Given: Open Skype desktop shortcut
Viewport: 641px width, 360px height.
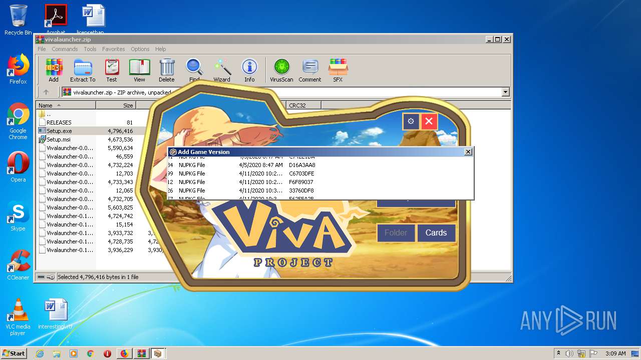Looking at the screenshot, I should point(18,216).
